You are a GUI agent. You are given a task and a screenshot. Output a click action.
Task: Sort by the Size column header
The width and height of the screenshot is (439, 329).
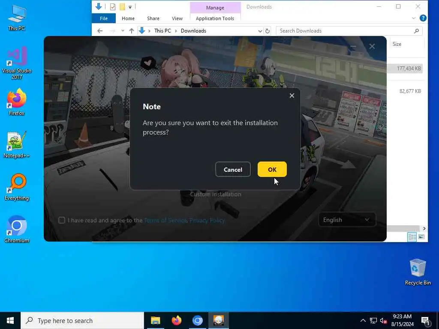pyautogui.click(x=397, y=44)
